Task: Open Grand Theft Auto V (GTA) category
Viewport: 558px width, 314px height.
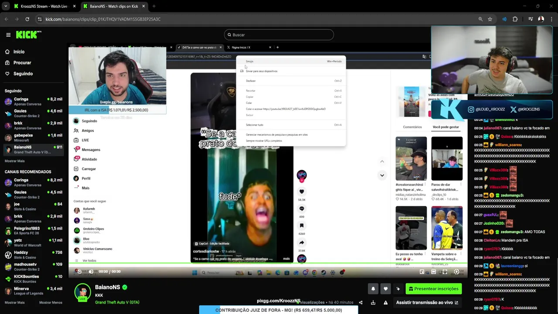Action: click(117, 302)
